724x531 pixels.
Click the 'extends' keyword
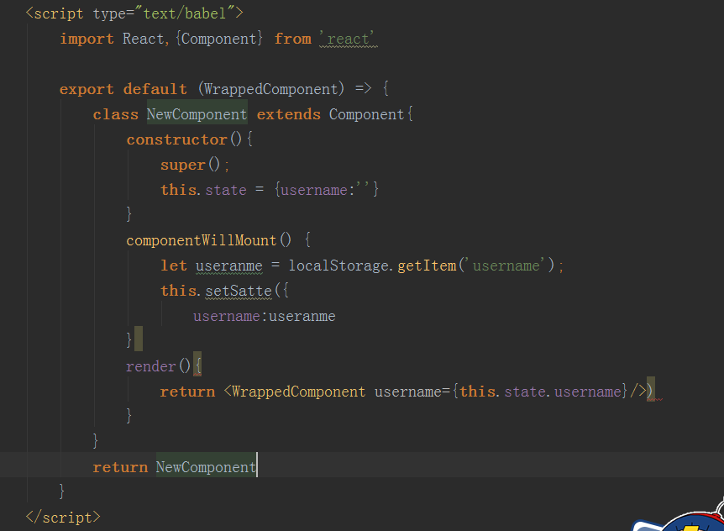[288, 114]
